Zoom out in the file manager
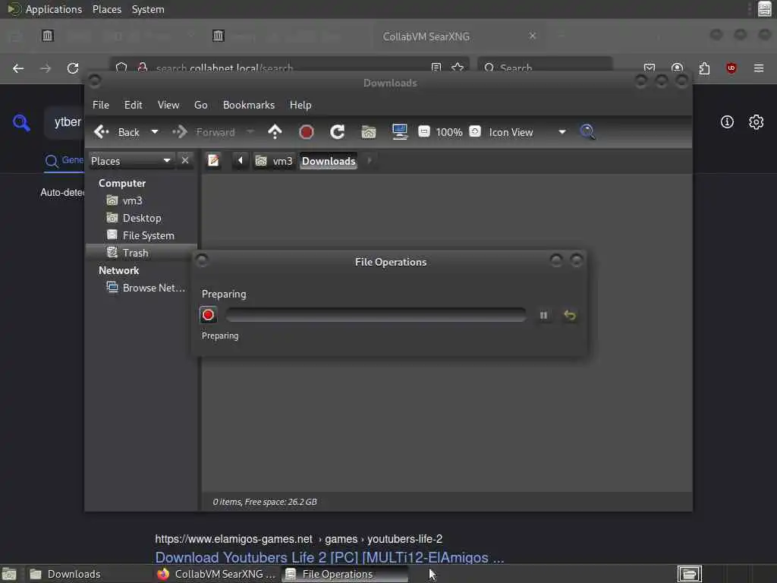The width and height of the screenshot is (777, 583). click(x=423, y=131)
